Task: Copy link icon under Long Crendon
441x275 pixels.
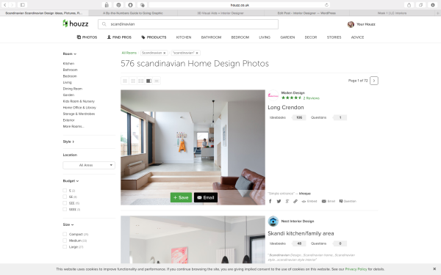Action: tap(295, 201)
